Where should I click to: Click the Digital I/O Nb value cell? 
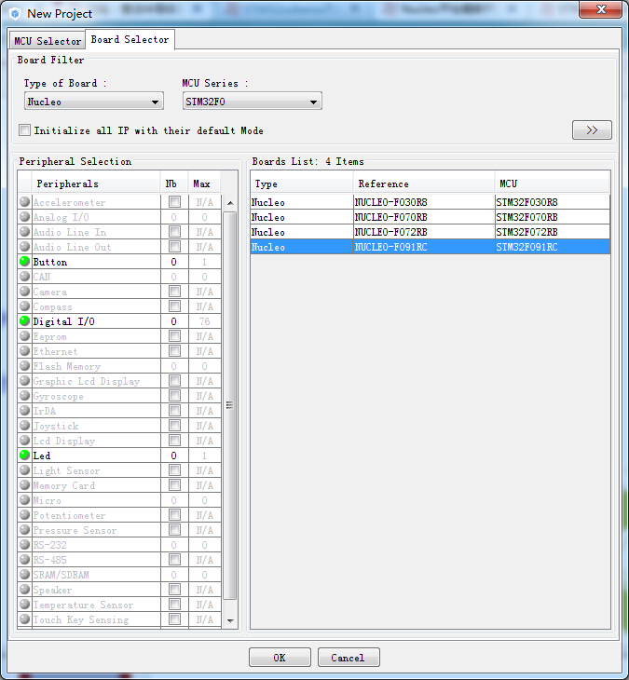coord(174,321)
